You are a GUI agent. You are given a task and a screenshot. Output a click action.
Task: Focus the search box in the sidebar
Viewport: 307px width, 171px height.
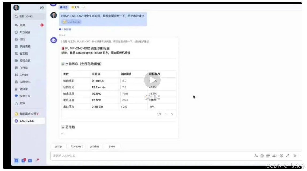click(x=29, y=17)
